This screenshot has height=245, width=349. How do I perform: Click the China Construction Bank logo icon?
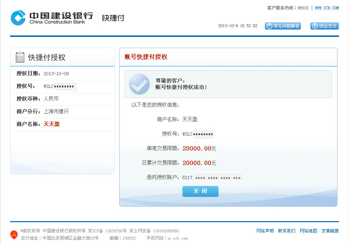[18, 18]
